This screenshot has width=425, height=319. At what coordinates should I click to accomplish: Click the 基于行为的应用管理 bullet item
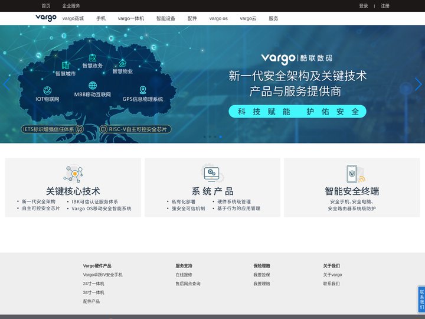pyautogui.click(x=239, y=209)
